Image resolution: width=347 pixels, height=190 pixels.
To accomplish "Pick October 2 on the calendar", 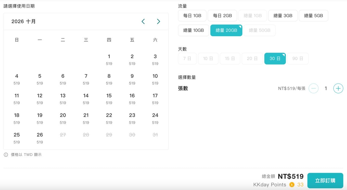I will pyautogui.click(x=132, y=59).
